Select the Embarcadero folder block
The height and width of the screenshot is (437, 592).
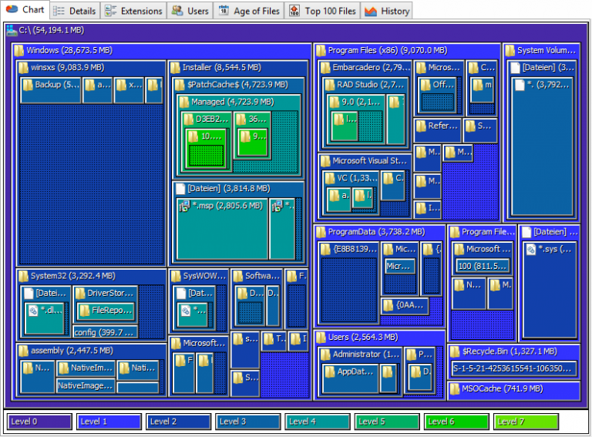pos(366,68)
